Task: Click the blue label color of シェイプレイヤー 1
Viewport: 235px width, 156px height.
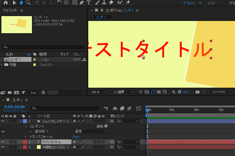Action: tap(25, 121)
